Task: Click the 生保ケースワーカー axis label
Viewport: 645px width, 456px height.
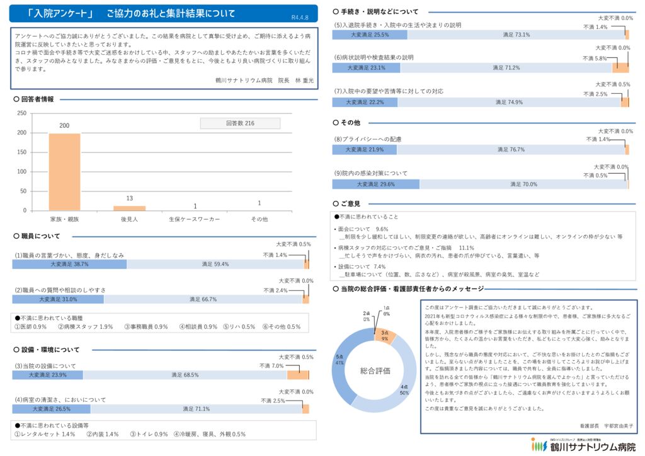Action: tap(194, 219)
